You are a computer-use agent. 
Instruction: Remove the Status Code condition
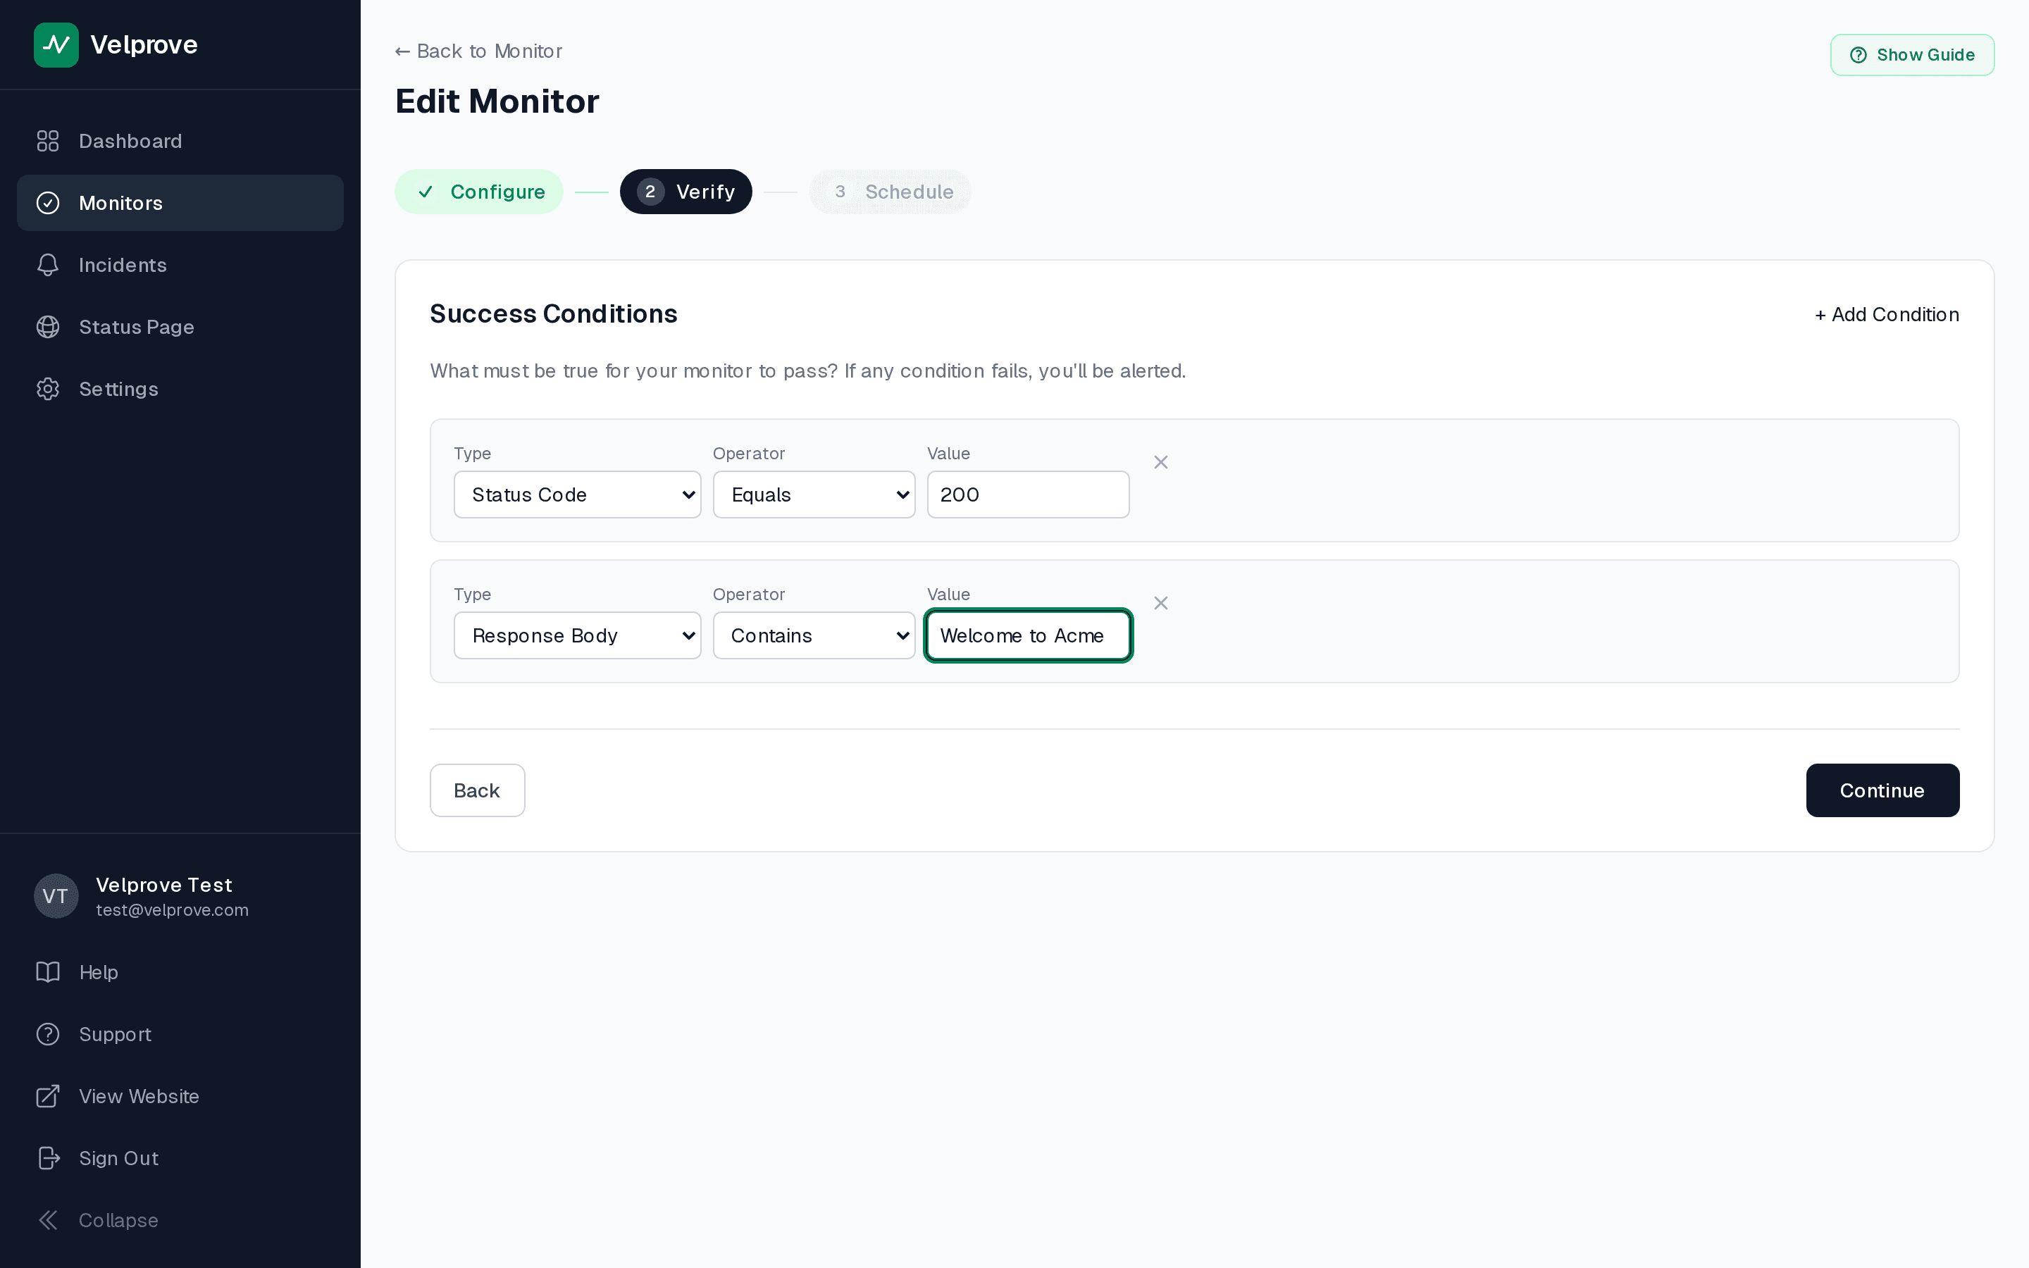coord(1160,462)
